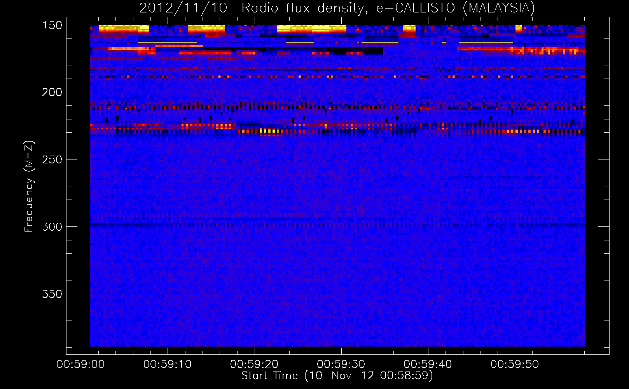
Task: Click the 00:59:40 time tick label
Action: click(428, 364)
